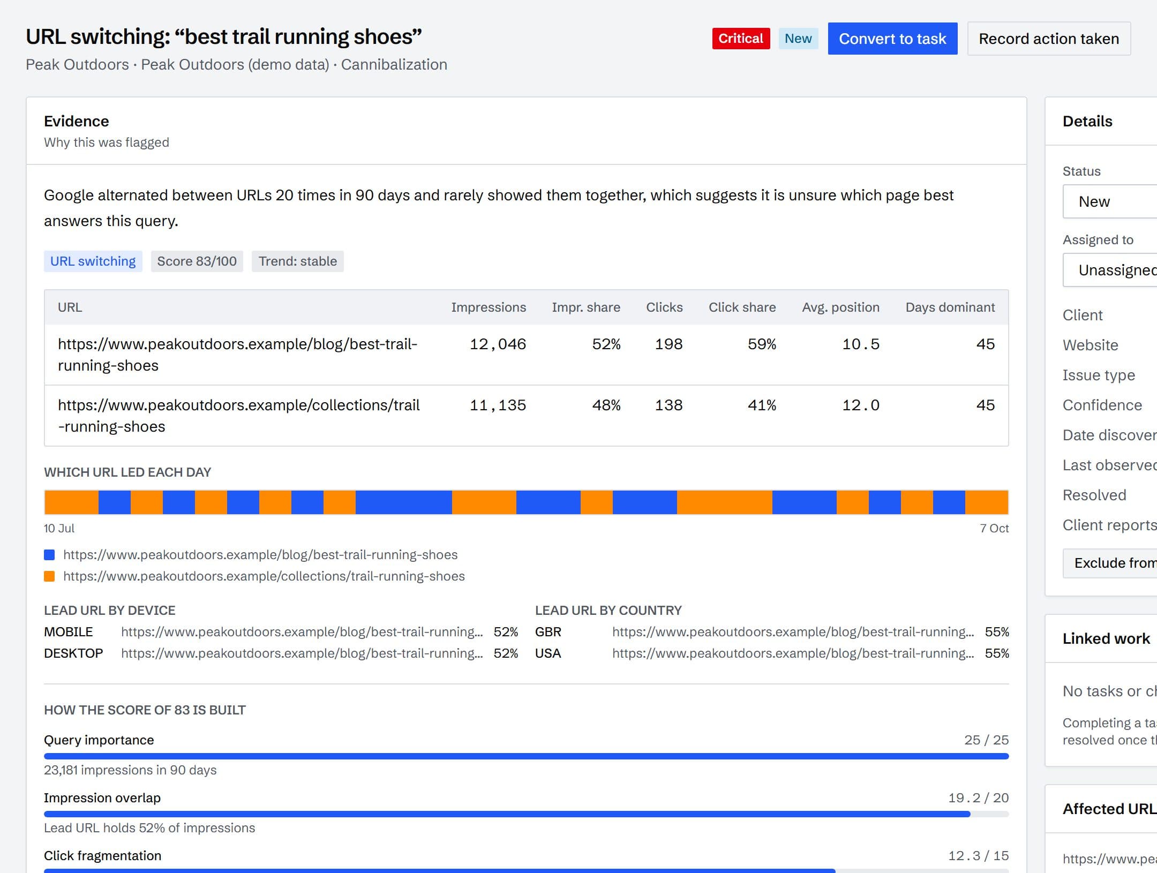
Task: Click the Click fragmentation label
Action: pos(102,856)
